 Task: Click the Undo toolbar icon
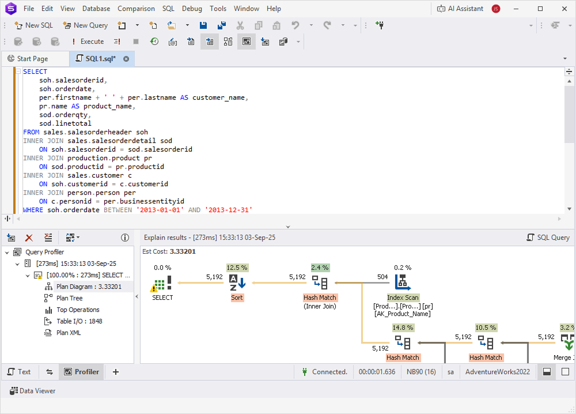click(x=294, y=25)
